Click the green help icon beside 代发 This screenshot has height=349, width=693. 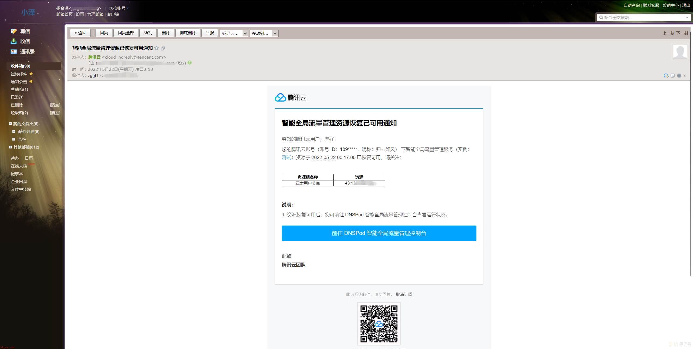190,63
